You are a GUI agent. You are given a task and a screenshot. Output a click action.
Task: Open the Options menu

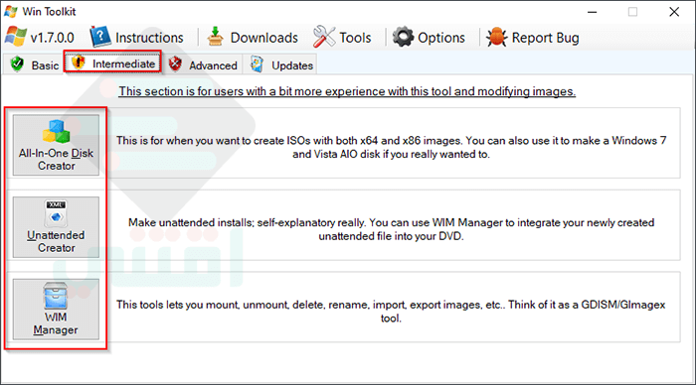pyautogui.click(x=429, y=38)
